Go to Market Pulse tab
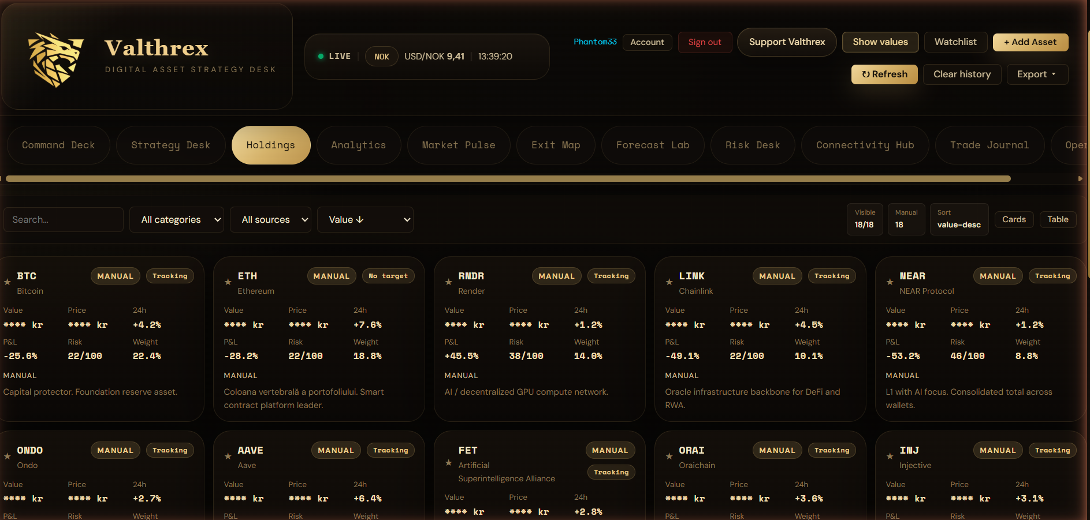 459,145
